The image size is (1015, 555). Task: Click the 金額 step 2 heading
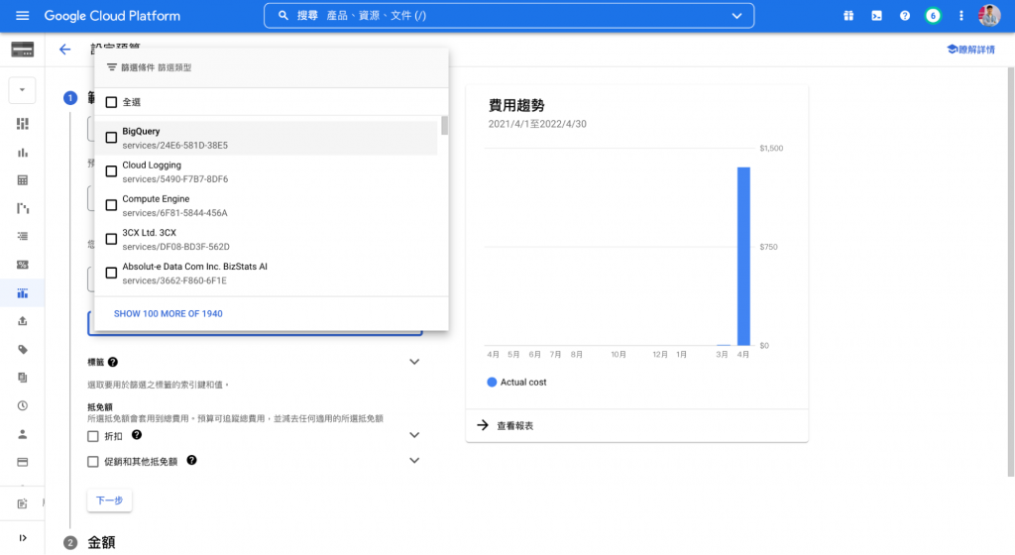(x=102, y=542)
